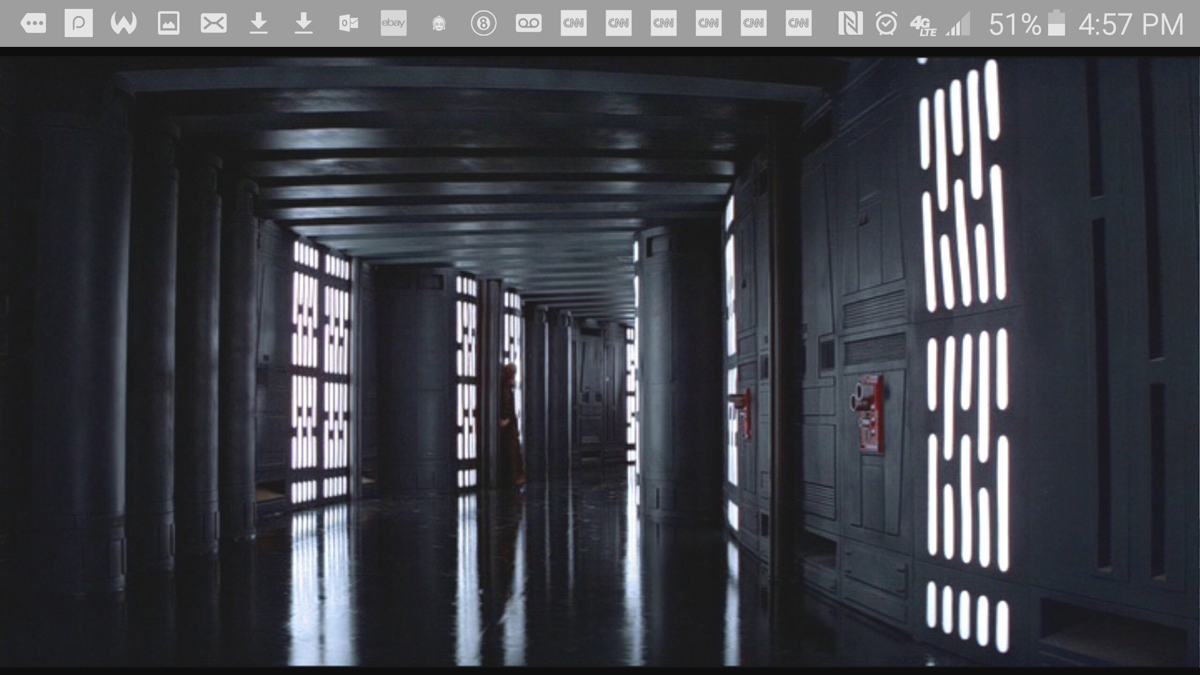
Task: Open the 8-ball notification icon
Action: (x=483, y=23)
